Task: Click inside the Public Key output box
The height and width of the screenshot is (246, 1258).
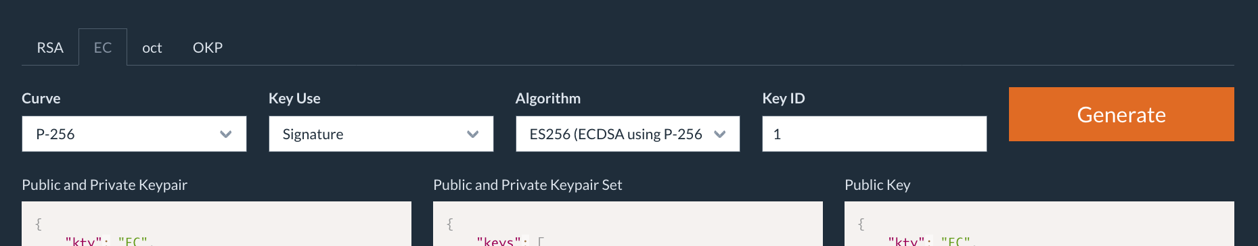Action: [1039, 224]
